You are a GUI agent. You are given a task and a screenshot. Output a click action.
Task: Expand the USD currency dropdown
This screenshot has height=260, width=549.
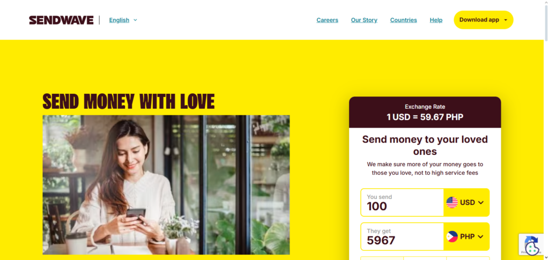[x=466, y=203]
